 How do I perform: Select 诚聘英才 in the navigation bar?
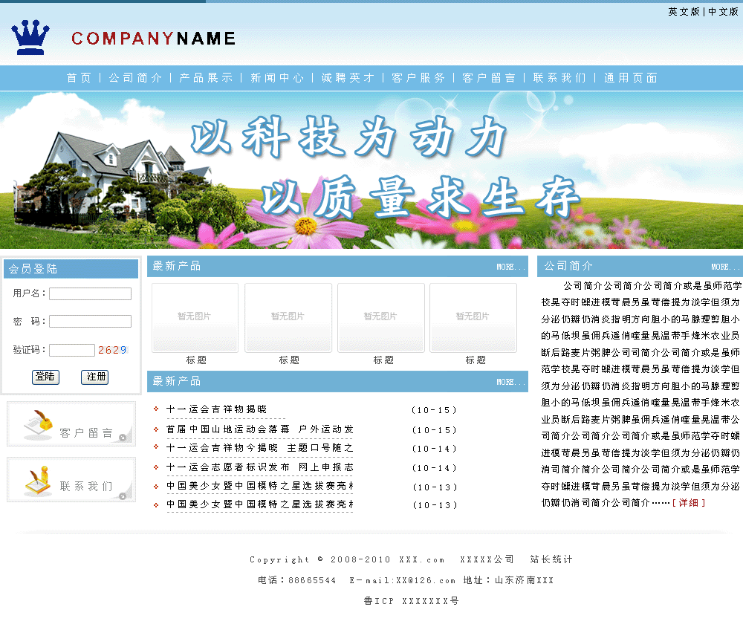point(348,78)
